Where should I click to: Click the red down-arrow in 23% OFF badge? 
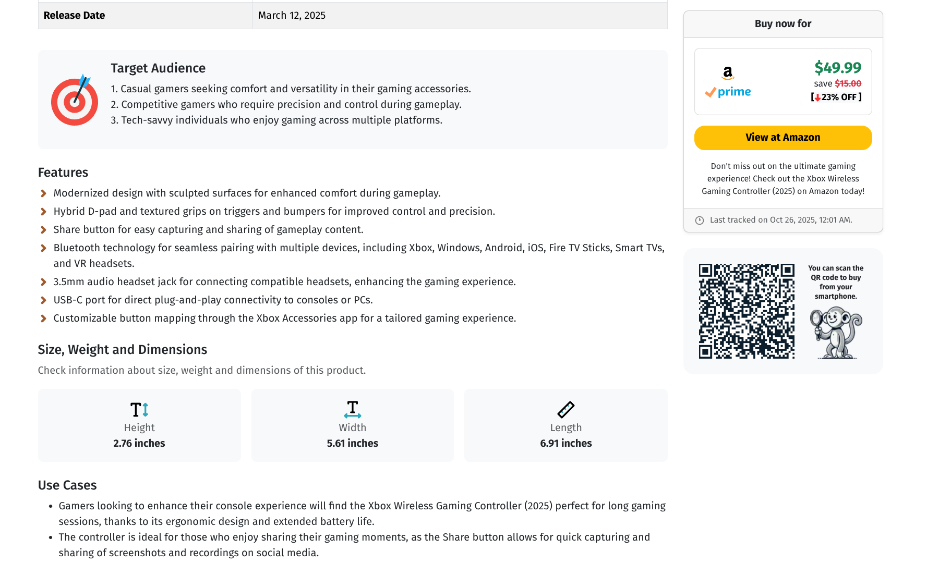pos(817,97)
